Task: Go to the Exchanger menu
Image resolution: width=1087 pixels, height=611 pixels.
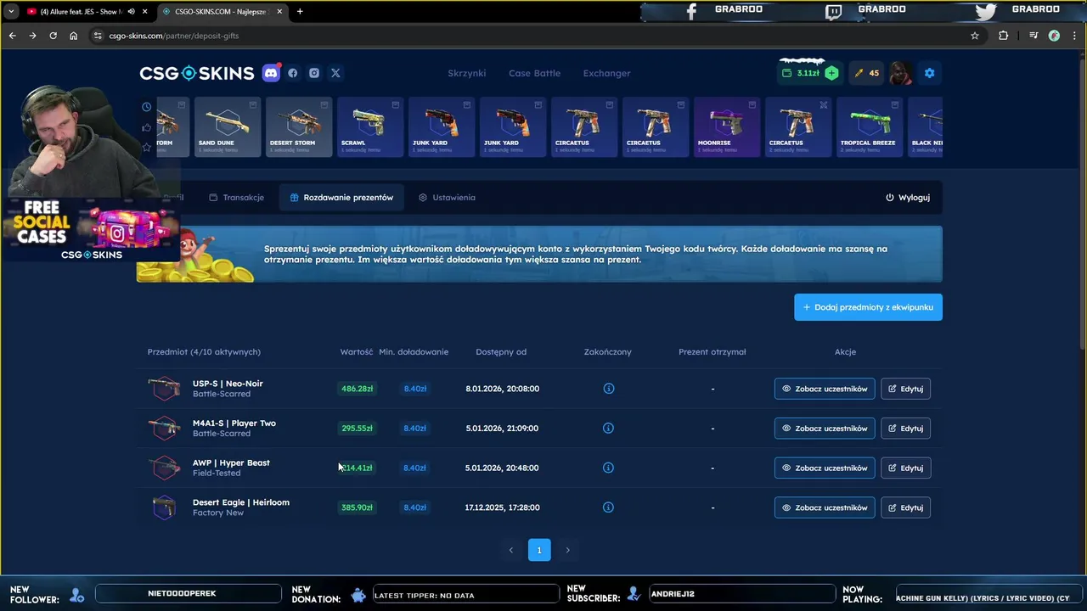Action: [606, 73]
